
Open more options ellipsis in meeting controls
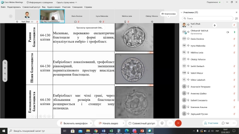pos(170,123)
